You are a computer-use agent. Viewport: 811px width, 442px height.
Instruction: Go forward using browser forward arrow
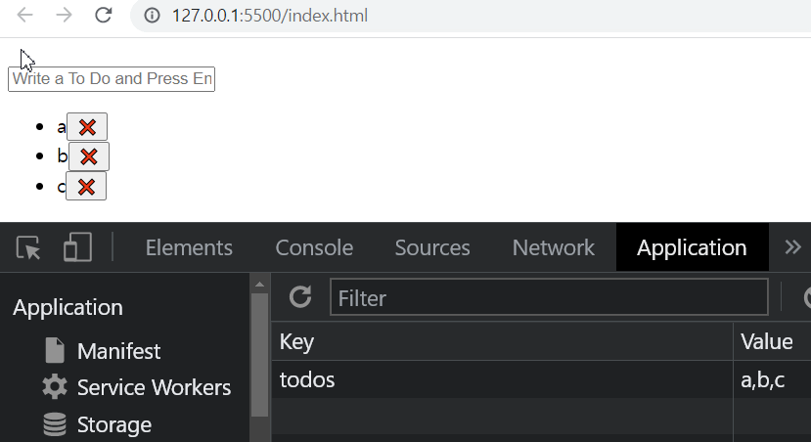tap(65, 15)
